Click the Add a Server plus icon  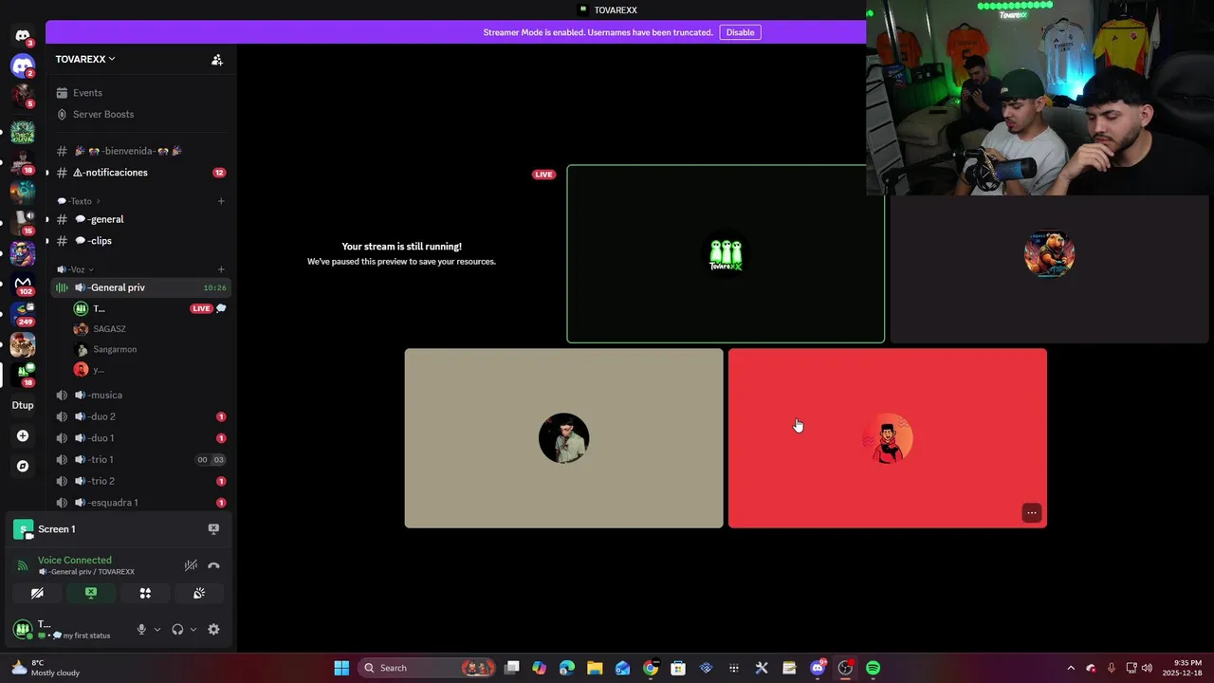[23, 436]
